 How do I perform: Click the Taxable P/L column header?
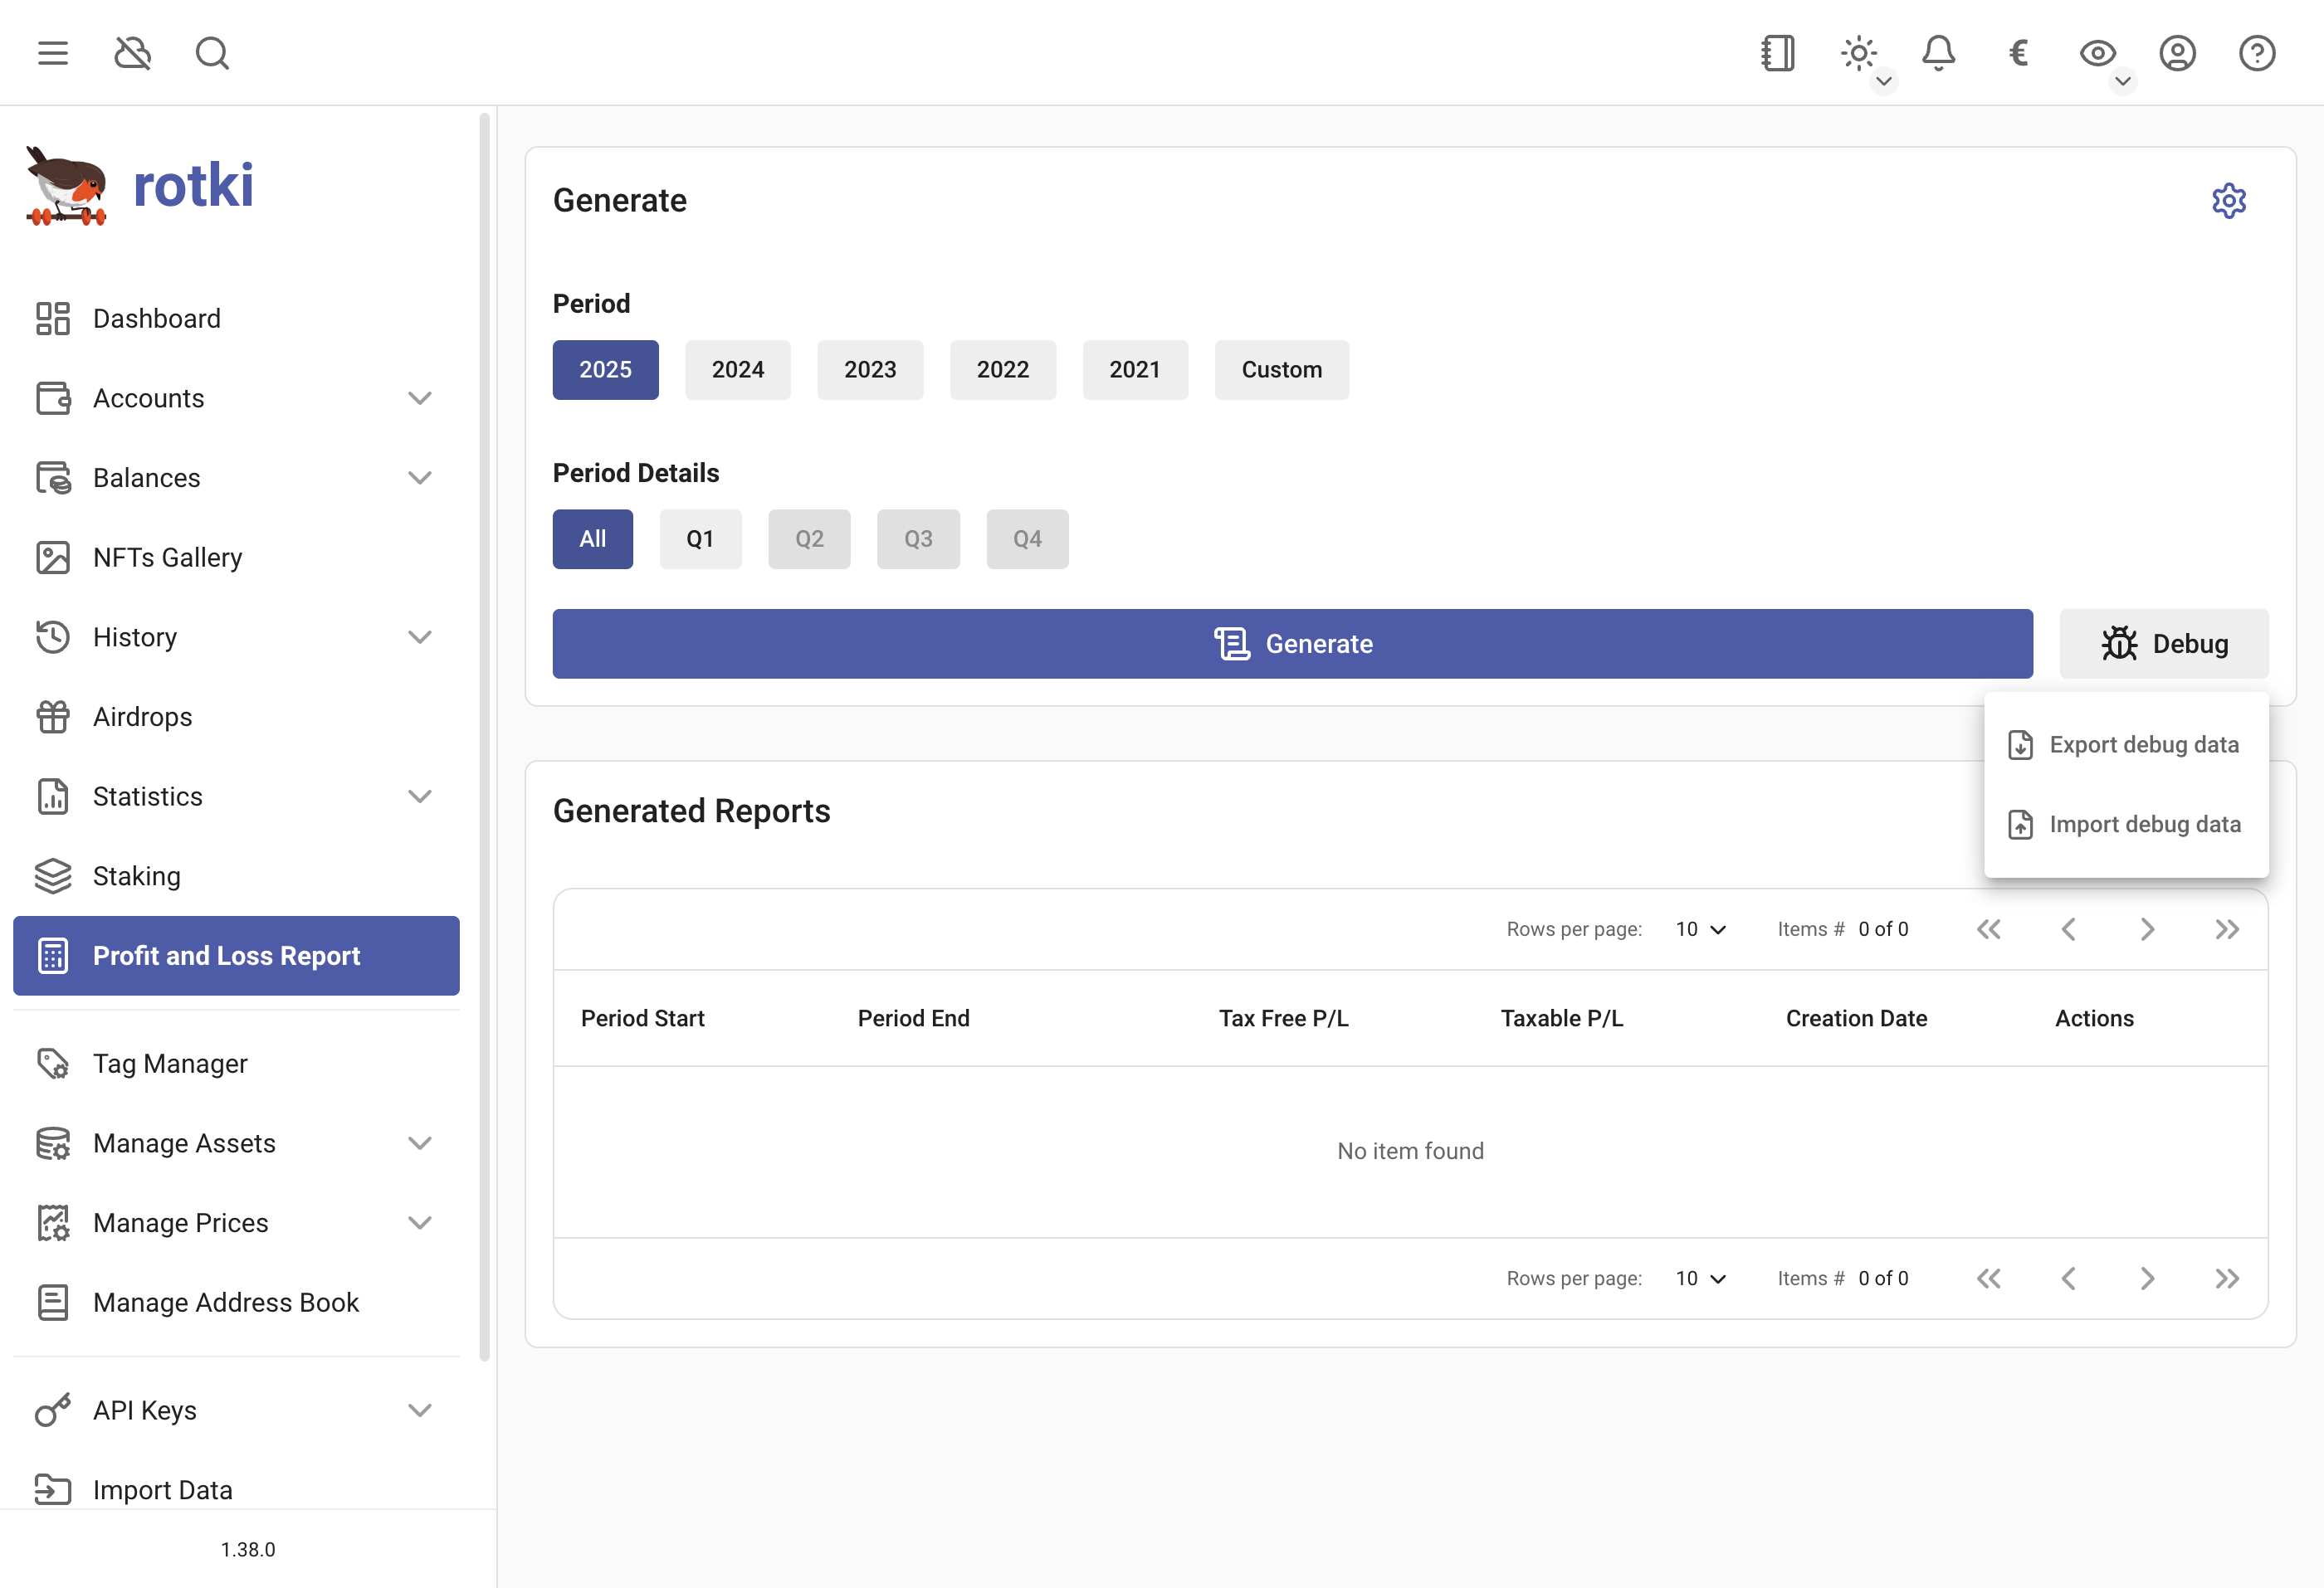[1561, 1018]
